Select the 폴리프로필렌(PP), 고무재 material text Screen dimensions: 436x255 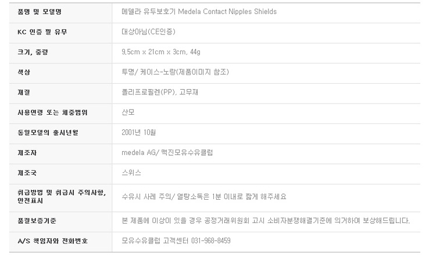(160, 92)
